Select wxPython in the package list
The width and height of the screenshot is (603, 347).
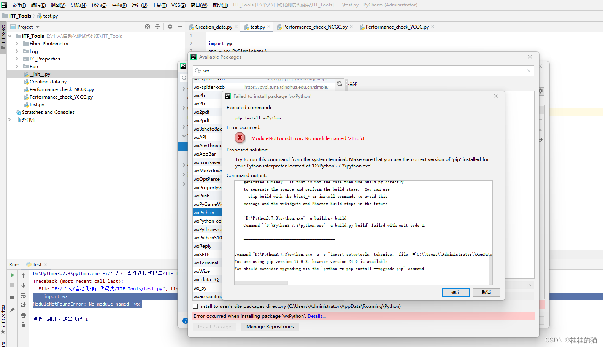pyautogui.click(x=208, y=213)
